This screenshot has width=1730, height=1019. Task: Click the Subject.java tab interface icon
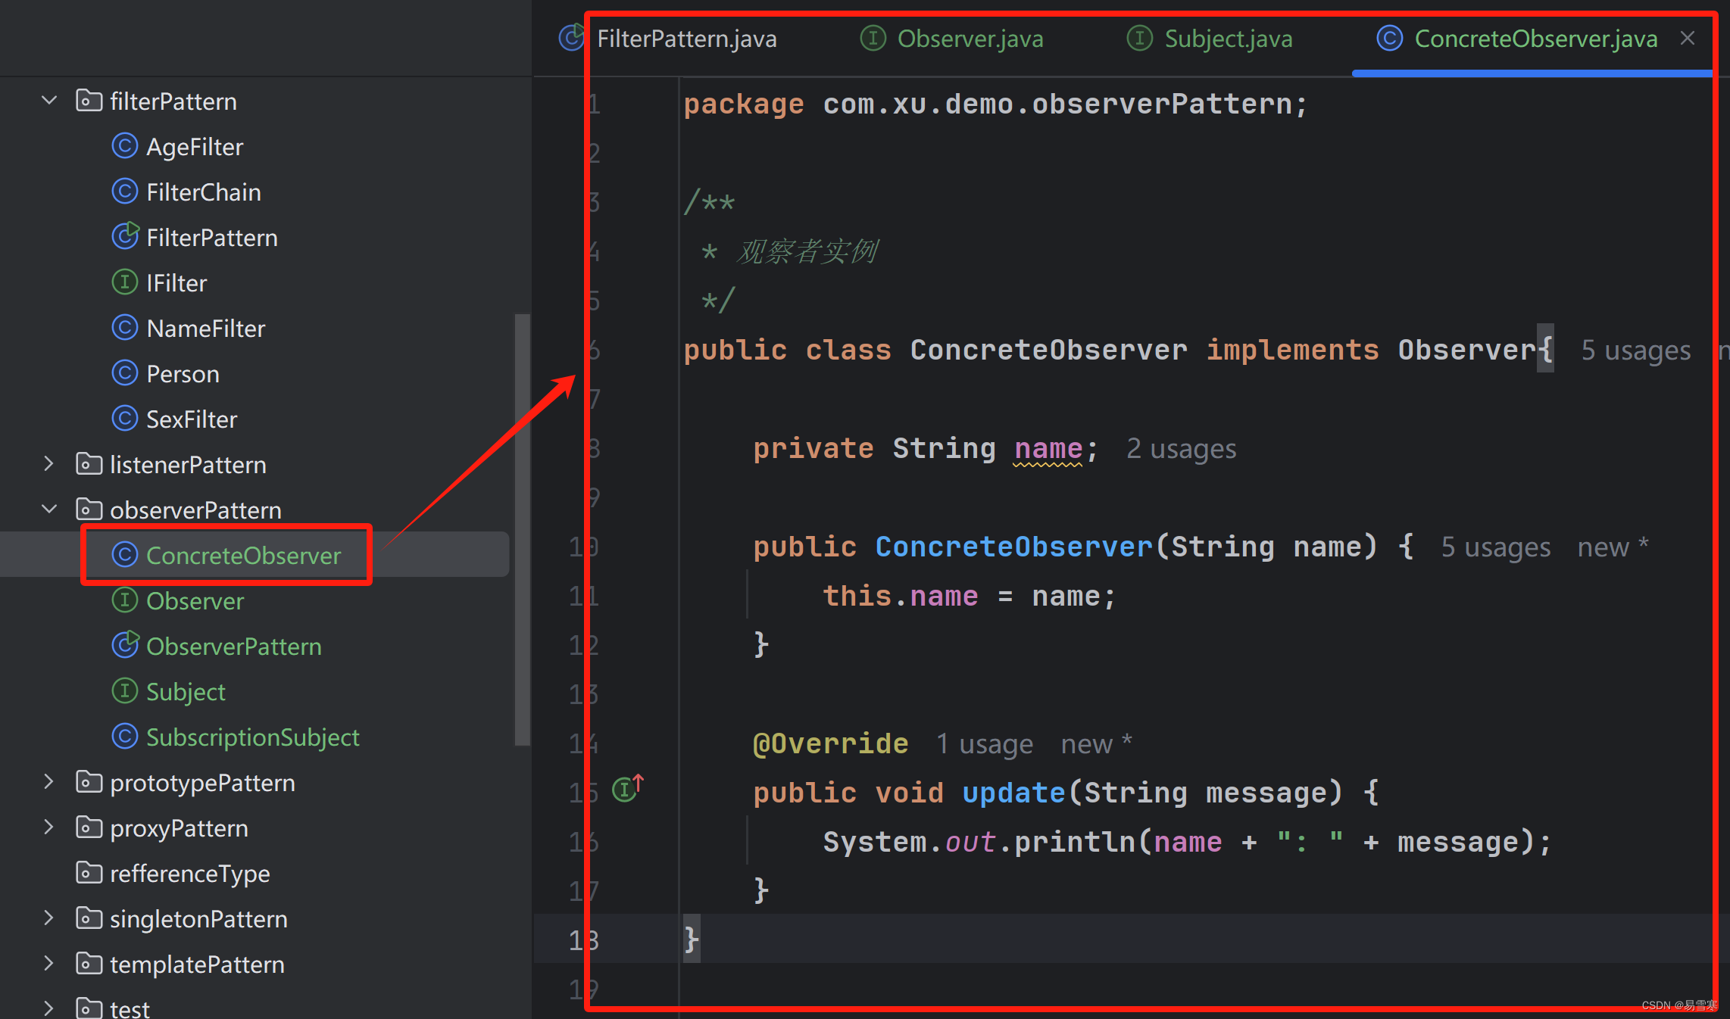click(x=1140, y=38)
